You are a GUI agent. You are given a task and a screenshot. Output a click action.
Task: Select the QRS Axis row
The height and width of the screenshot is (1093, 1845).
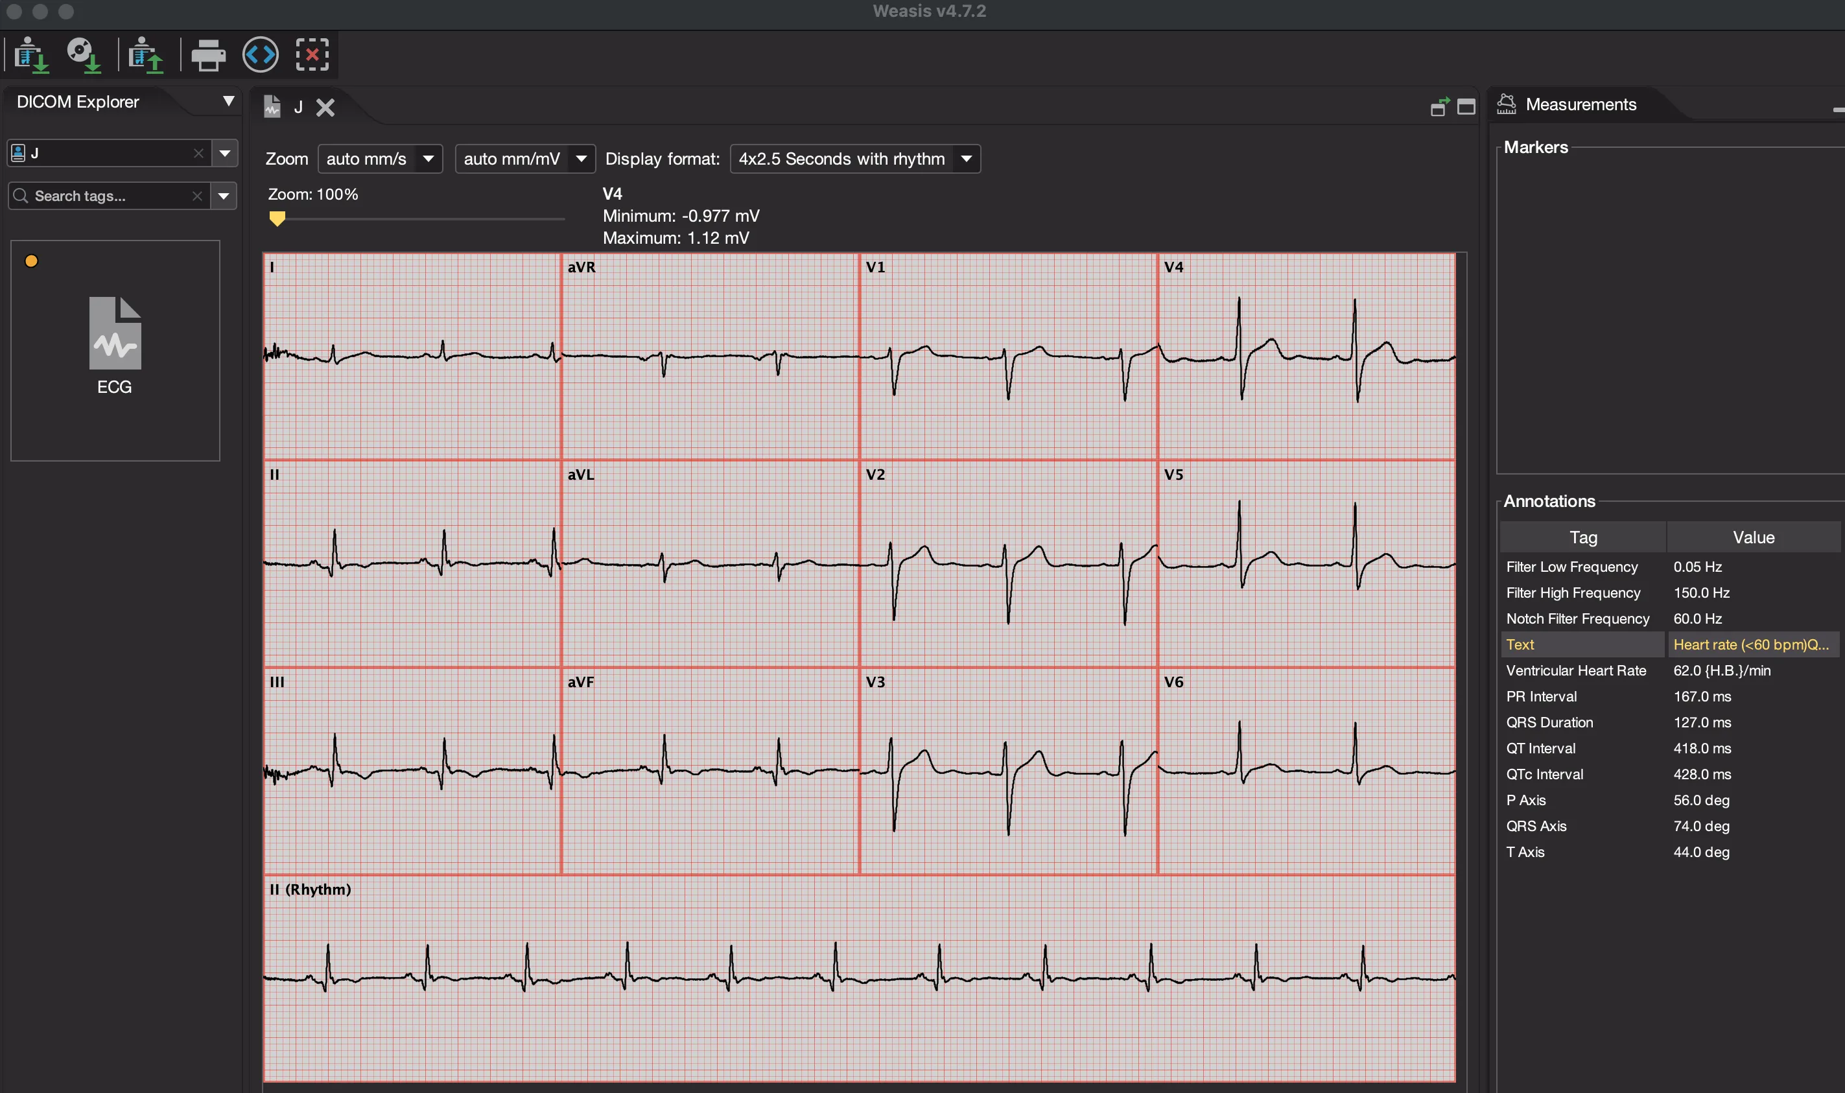coord(1671,826)
